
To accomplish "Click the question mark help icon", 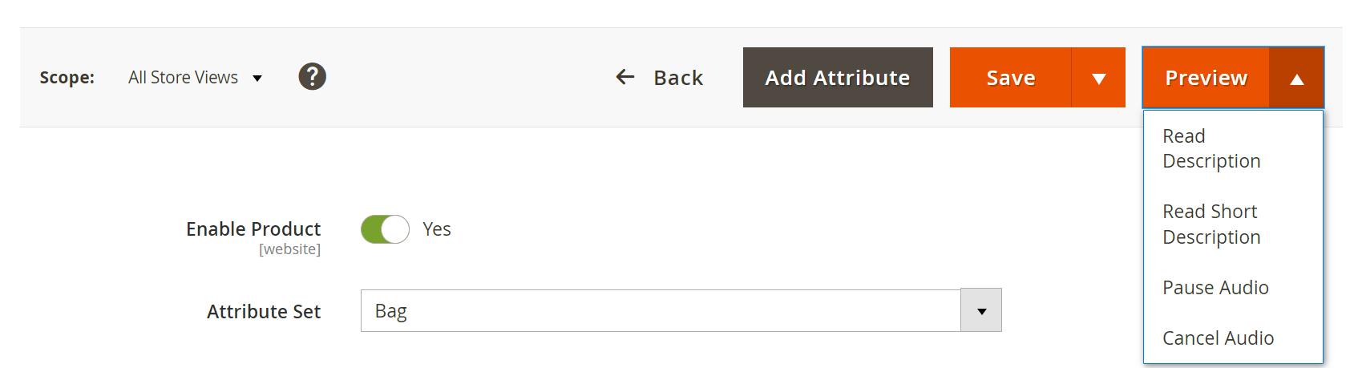I will point(312,77).
